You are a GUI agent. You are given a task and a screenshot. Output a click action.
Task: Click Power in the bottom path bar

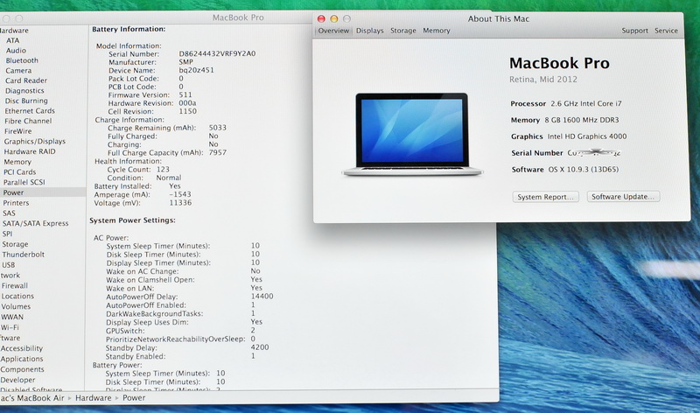click(x=134, y=398)
